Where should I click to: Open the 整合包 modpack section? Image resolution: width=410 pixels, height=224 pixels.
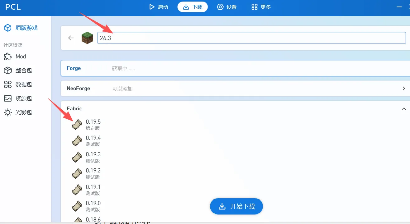(x=18, y=71)
